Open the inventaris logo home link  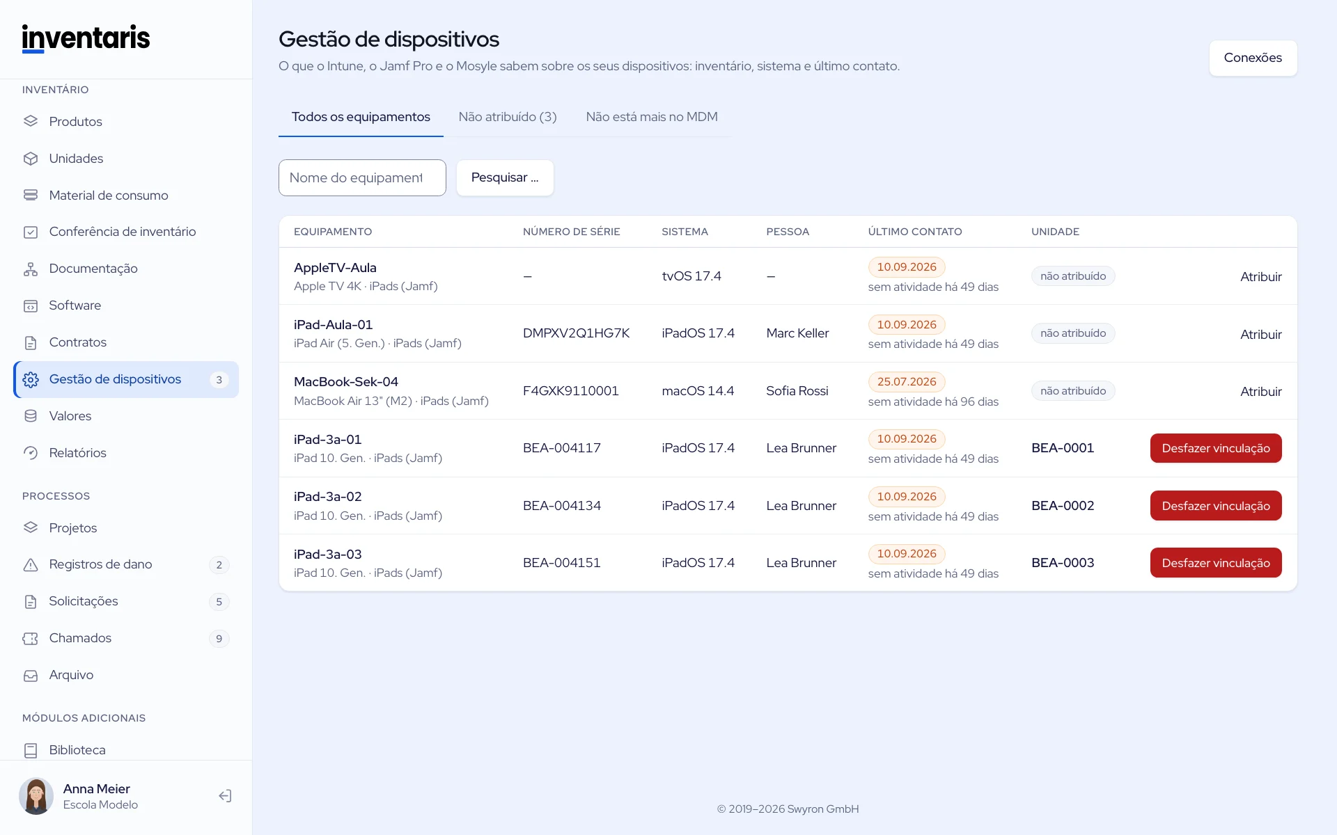pos(86,38)
